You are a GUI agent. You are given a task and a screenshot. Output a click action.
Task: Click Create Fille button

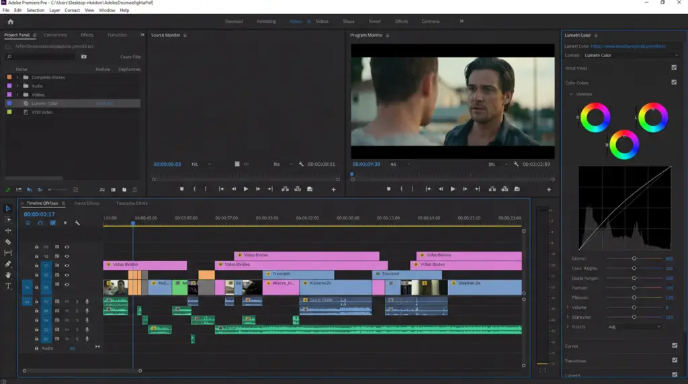click(x=130, y=57)
